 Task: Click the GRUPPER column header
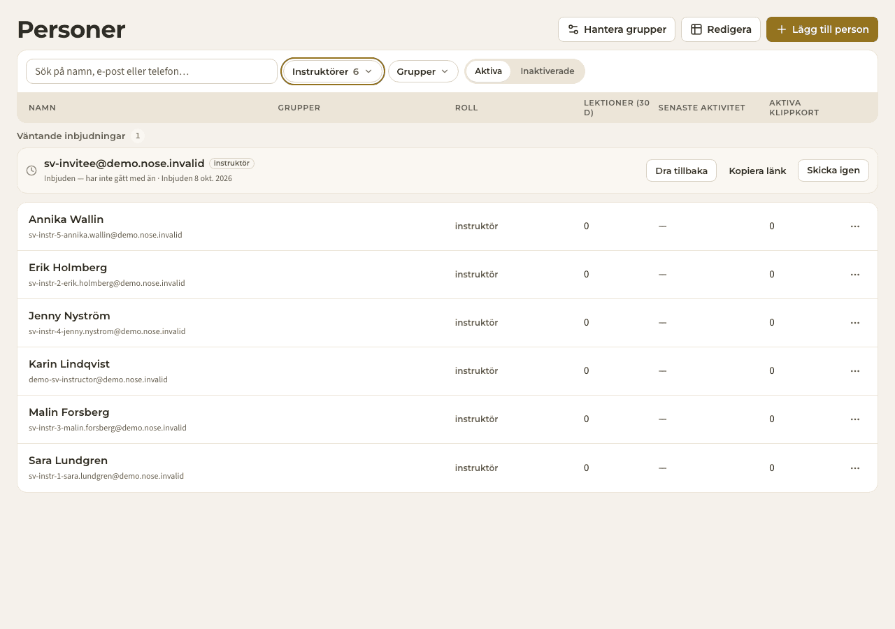[299, 108]
